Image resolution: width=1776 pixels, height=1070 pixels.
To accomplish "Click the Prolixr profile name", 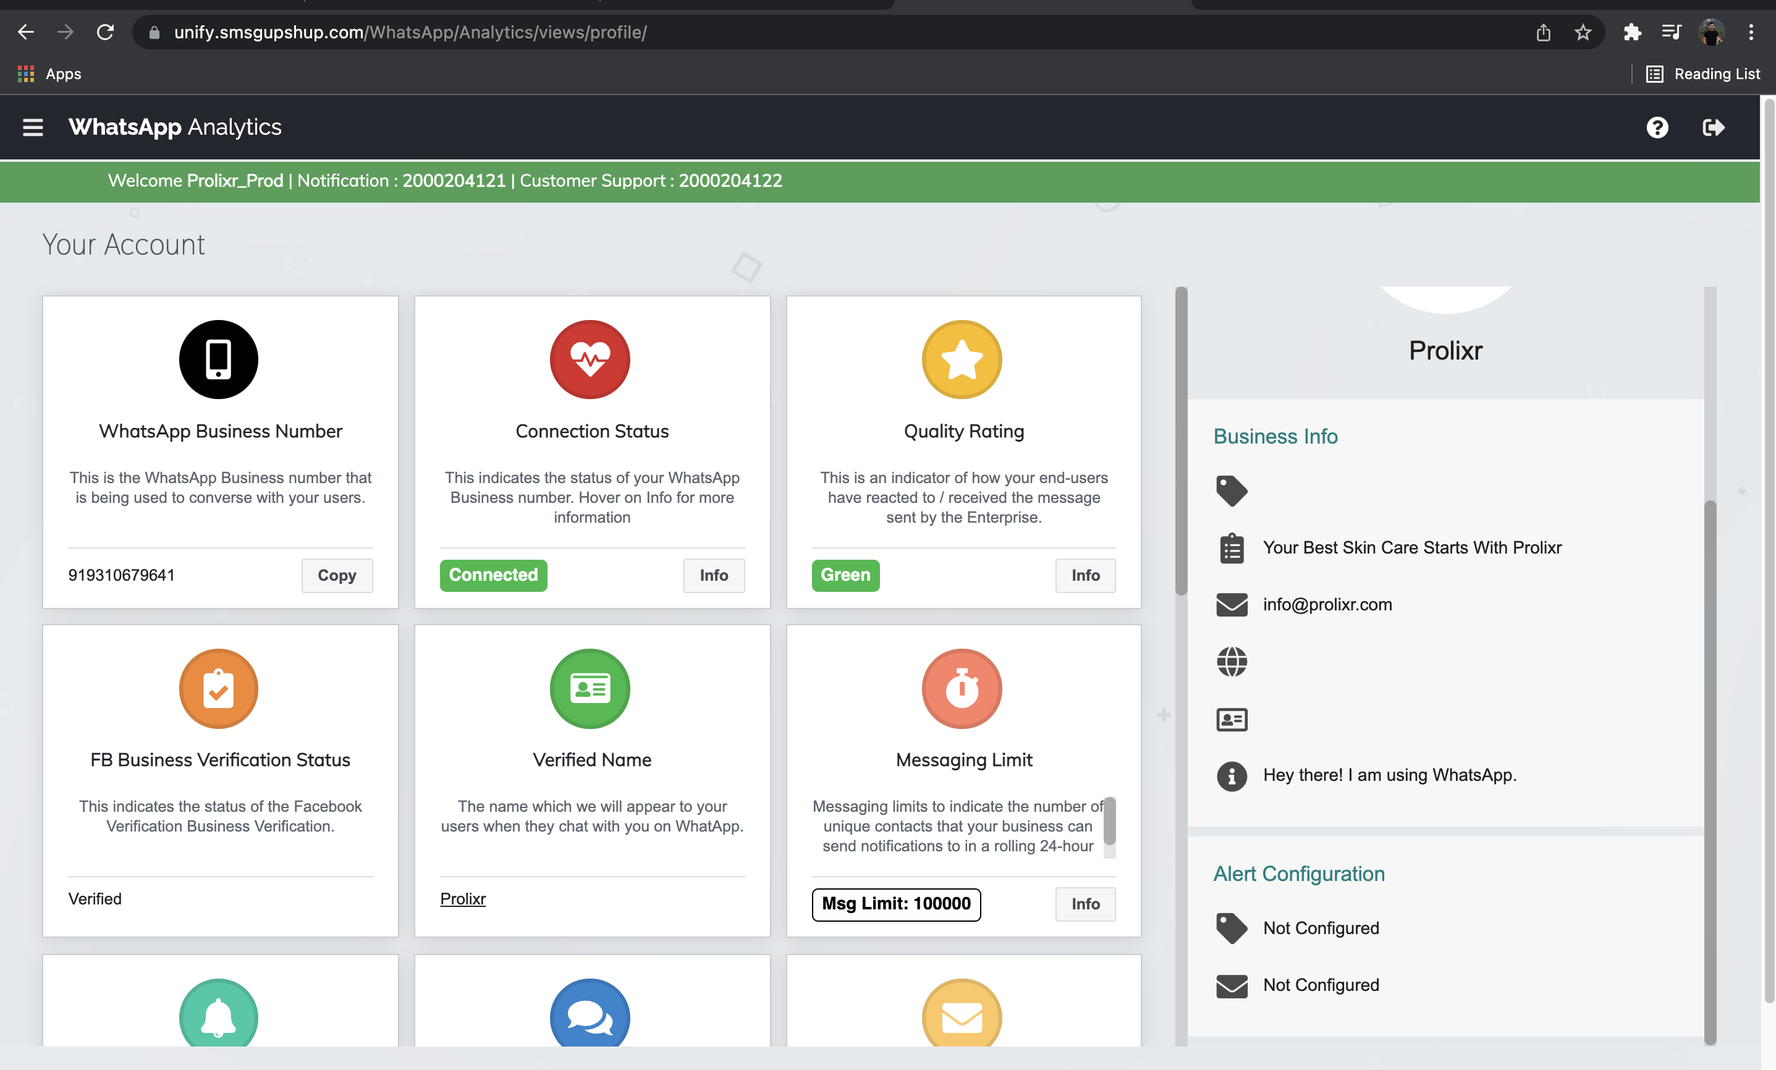I will point(1445,351).
